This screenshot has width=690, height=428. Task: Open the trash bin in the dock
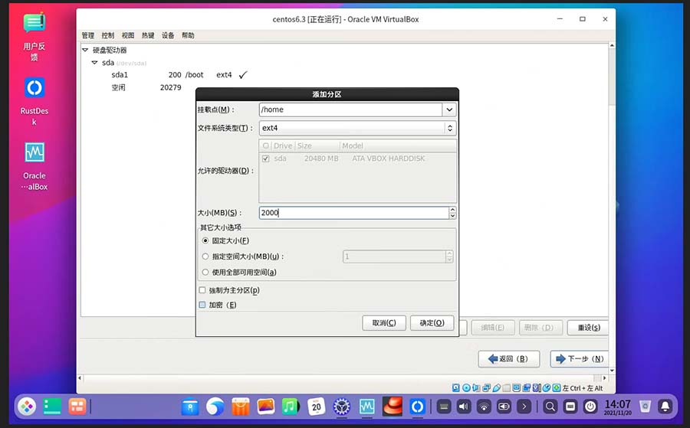point(646,407)
